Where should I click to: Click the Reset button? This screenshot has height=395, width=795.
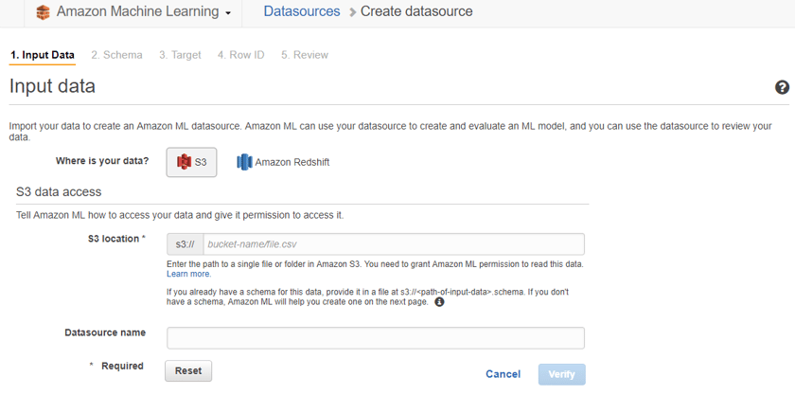(188, 371)
